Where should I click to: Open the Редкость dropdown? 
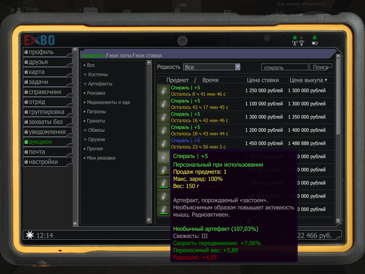(x=211, y=67)
